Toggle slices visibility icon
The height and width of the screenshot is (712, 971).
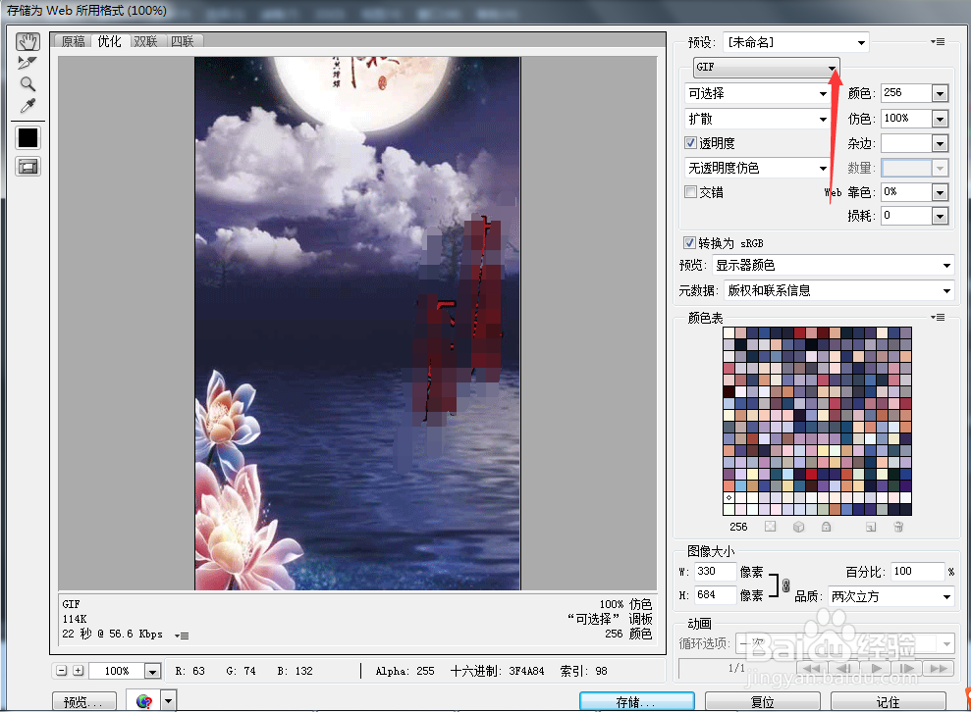(27, 167)
